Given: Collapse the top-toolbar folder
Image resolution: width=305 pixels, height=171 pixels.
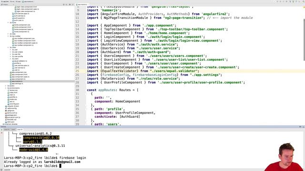Looking at the screenshot, I should (8, 36).
